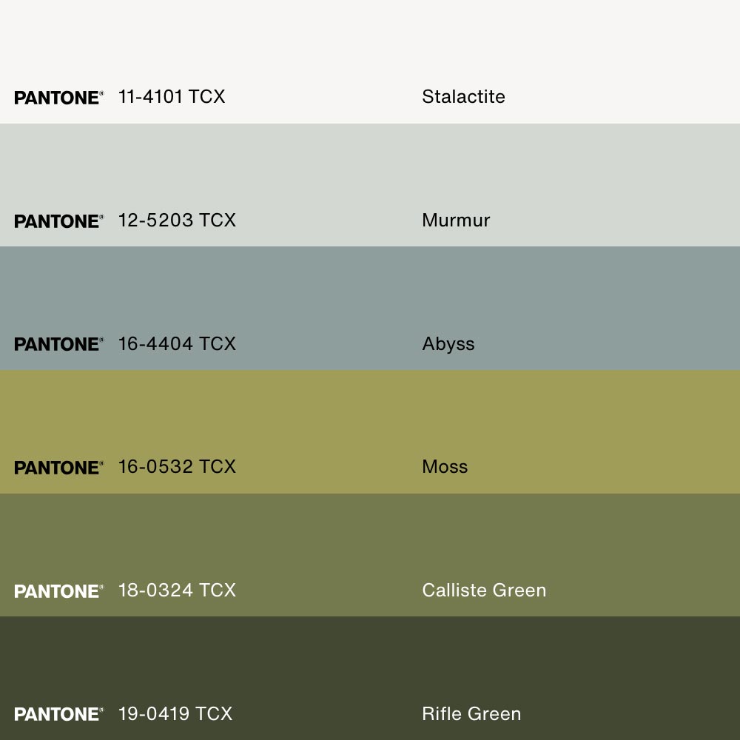This screenshot has width=740, height=740.
Task: Select the 16-0532 TCX color code
Action: pyautogui.click(x=177, y=467)
